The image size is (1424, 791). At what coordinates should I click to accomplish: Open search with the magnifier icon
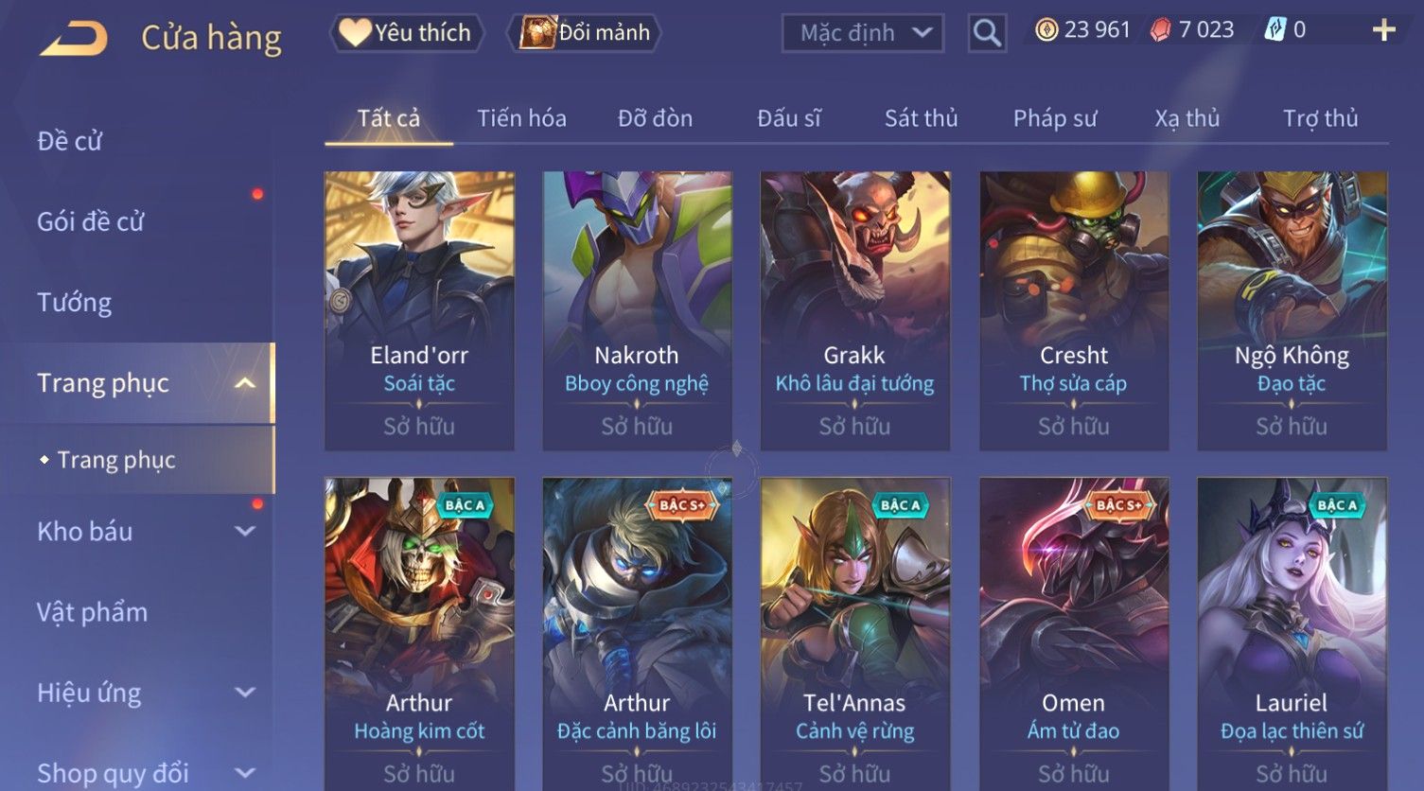(x=987, y=33)
